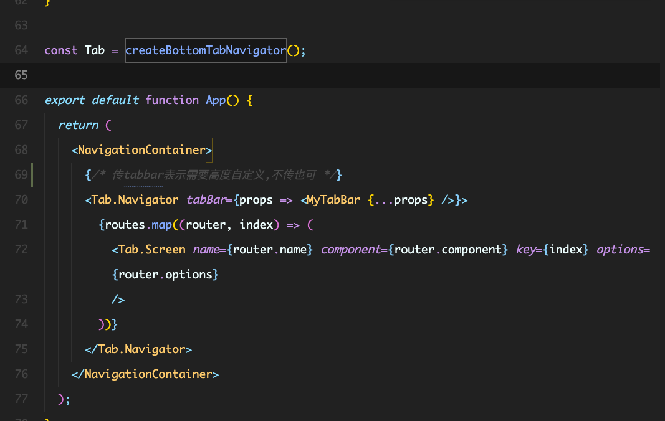Click 'Tab.Navigator' opening tag on line 70

(x=132, y=200)
